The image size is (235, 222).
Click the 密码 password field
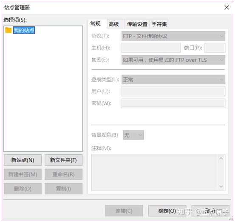(173, 103)
